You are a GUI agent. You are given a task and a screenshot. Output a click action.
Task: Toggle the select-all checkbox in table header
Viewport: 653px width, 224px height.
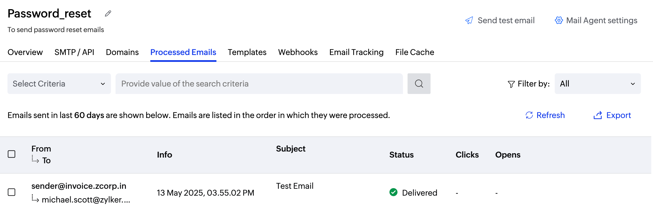pyautogui.click(x=11, y=154)
